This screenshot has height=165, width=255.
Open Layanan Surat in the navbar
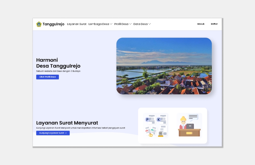[x=77, y=24]
